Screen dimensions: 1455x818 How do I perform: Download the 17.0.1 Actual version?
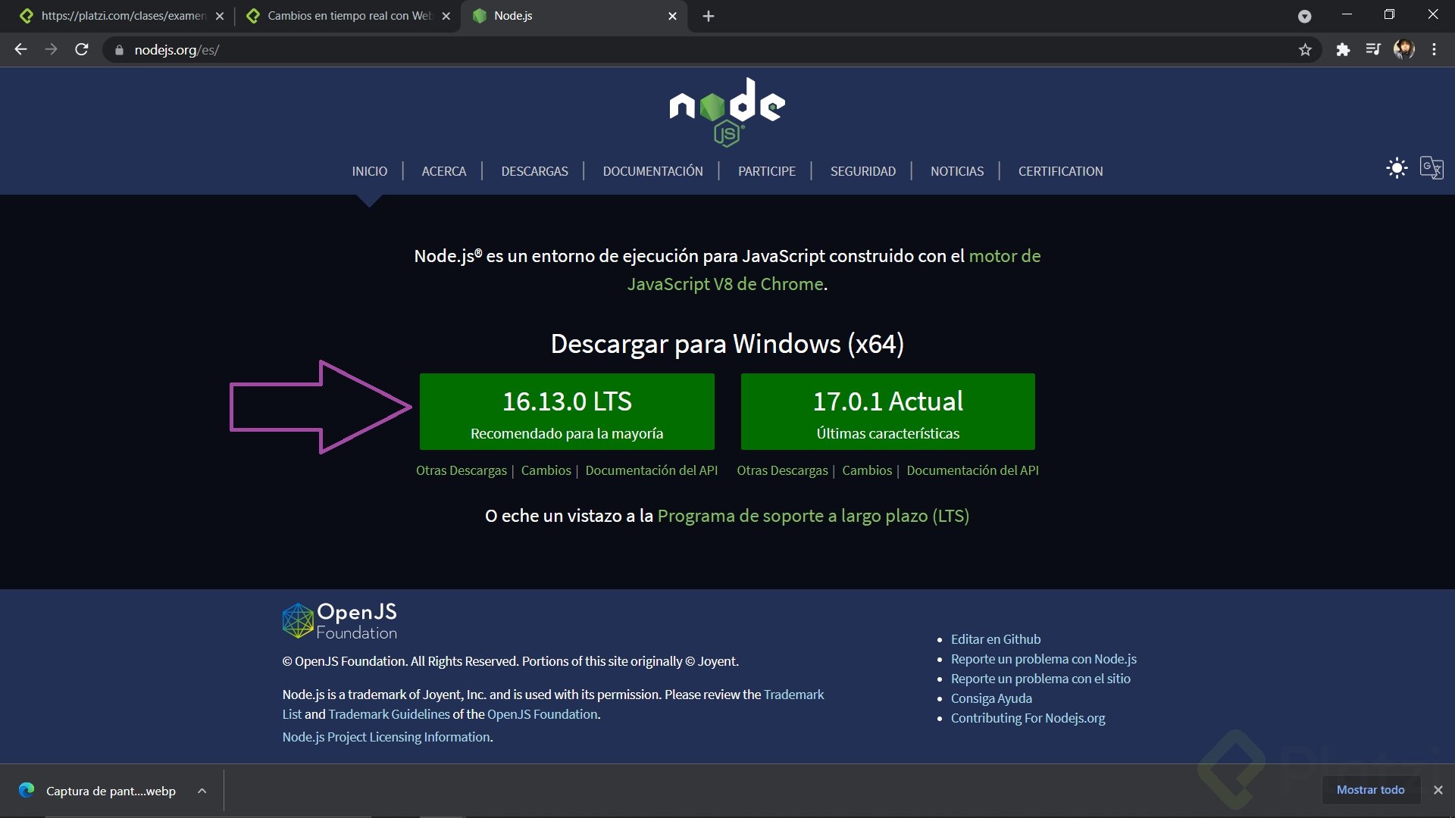click(x=887, y=412)
